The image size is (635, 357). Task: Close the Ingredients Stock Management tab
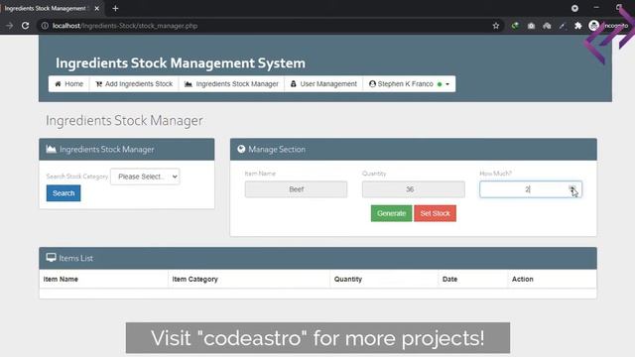tap(97, 8)
